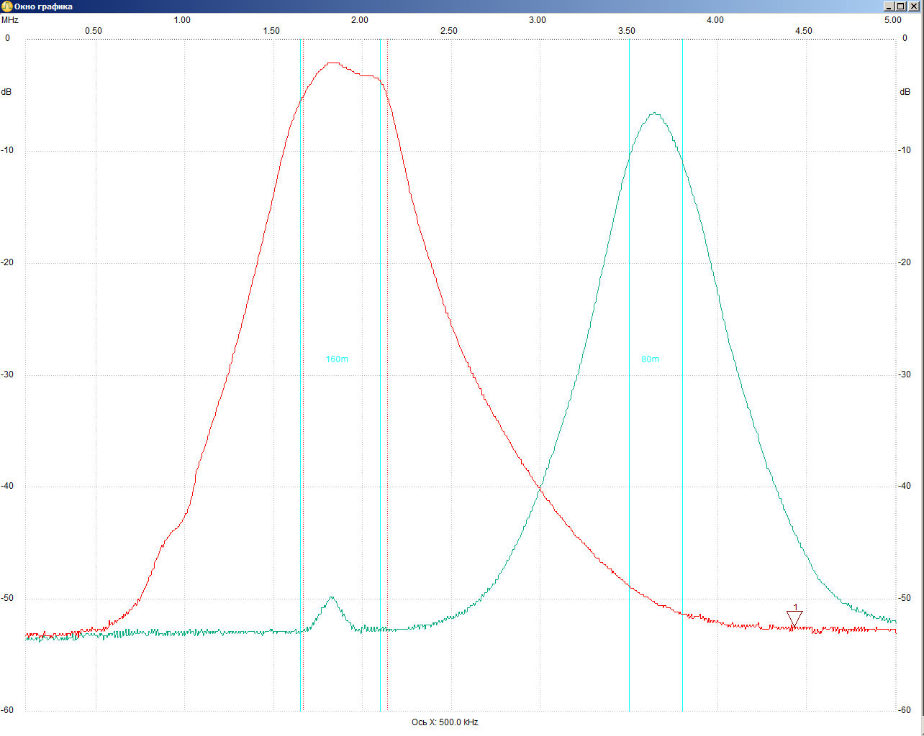Screen dimensions: 924x736
Task: Click the left dB axis label
Action: [x=6, y=92]
